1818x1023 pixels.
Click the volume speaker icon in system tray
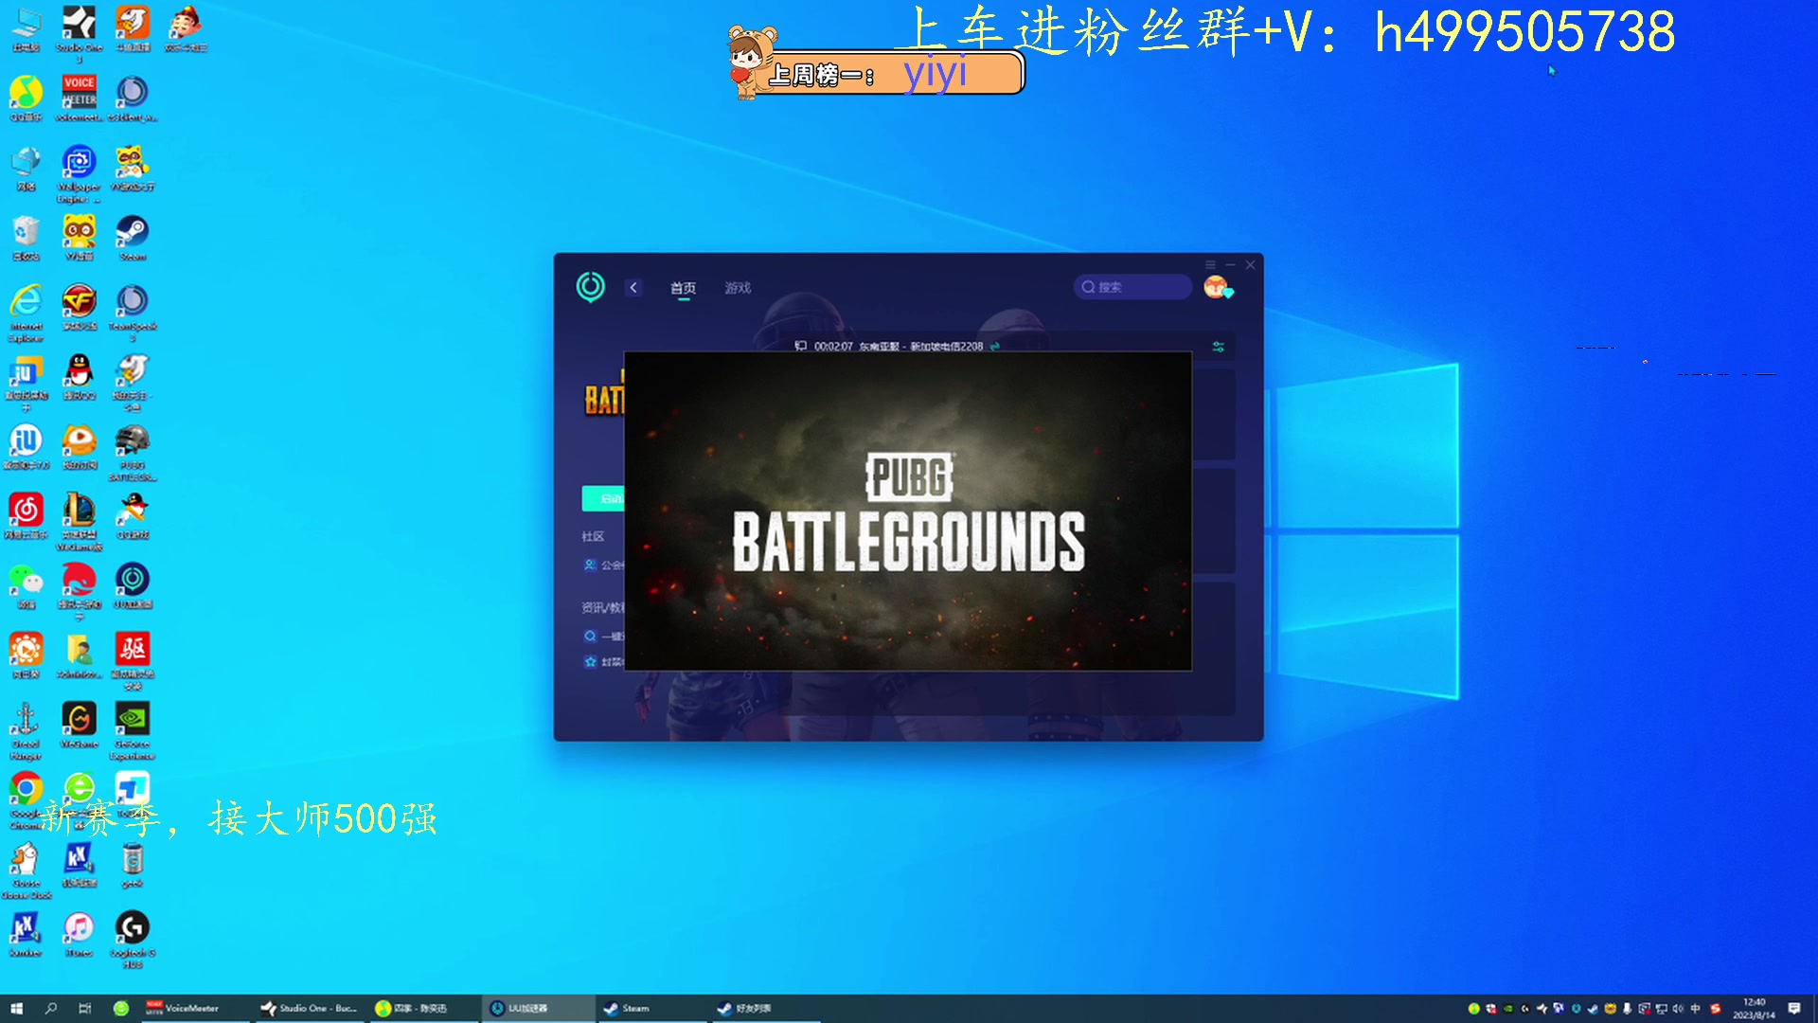click(x=1679, y=1009)
